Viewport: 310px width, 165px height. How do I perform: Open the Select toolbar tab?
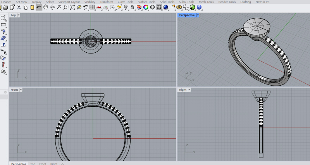tap(50, 2)
